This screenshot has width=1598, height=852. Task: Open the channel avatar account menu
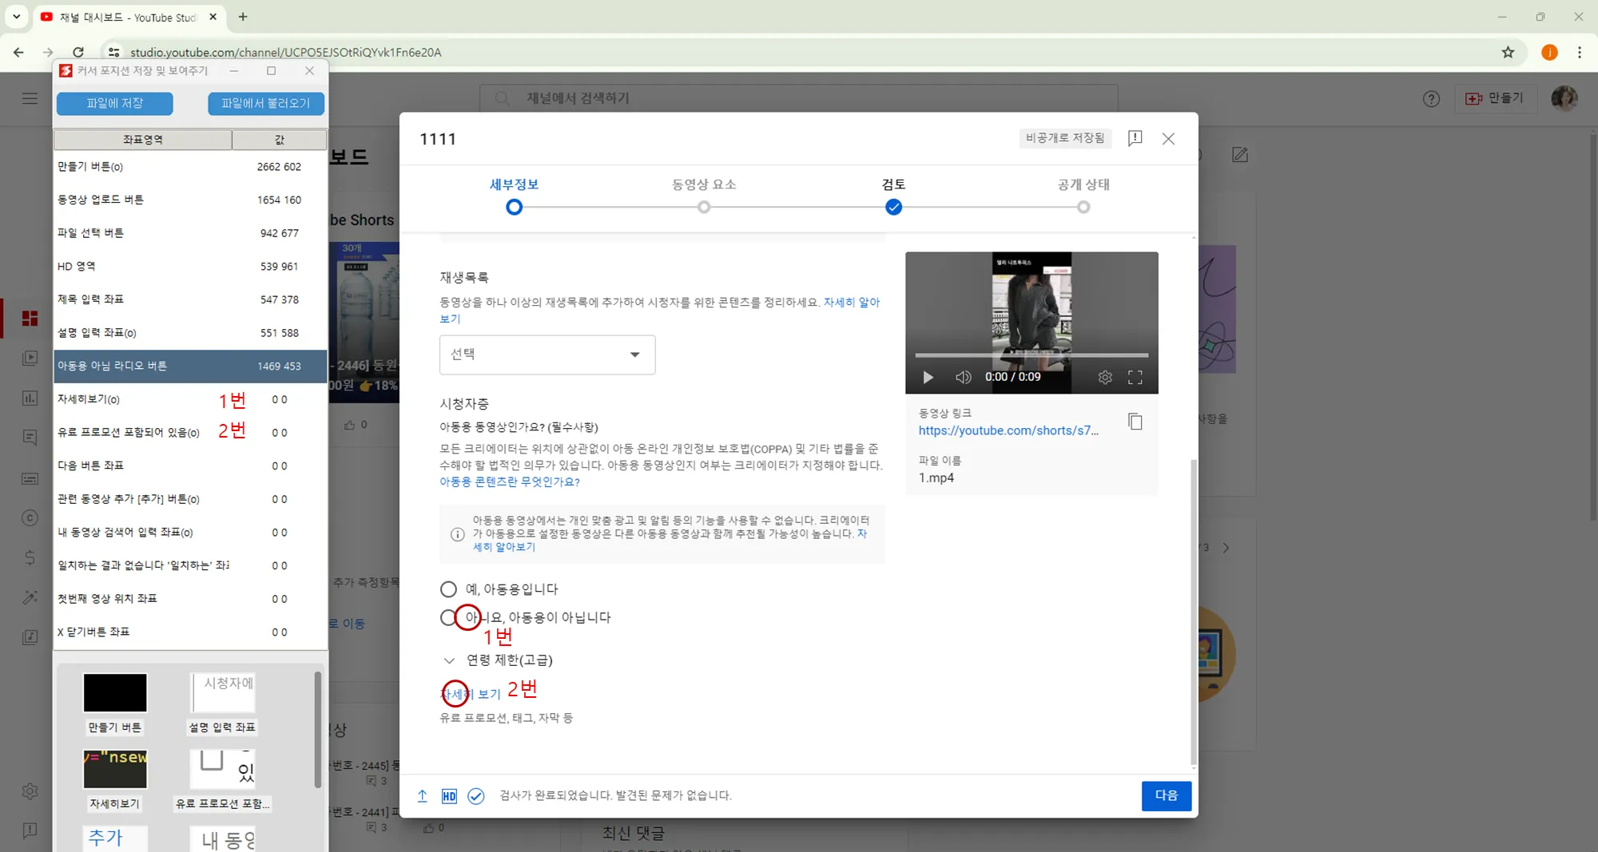[x=1564, y=98]
